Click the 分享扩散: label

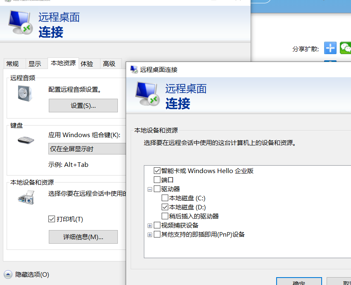(x=306, y=49)
